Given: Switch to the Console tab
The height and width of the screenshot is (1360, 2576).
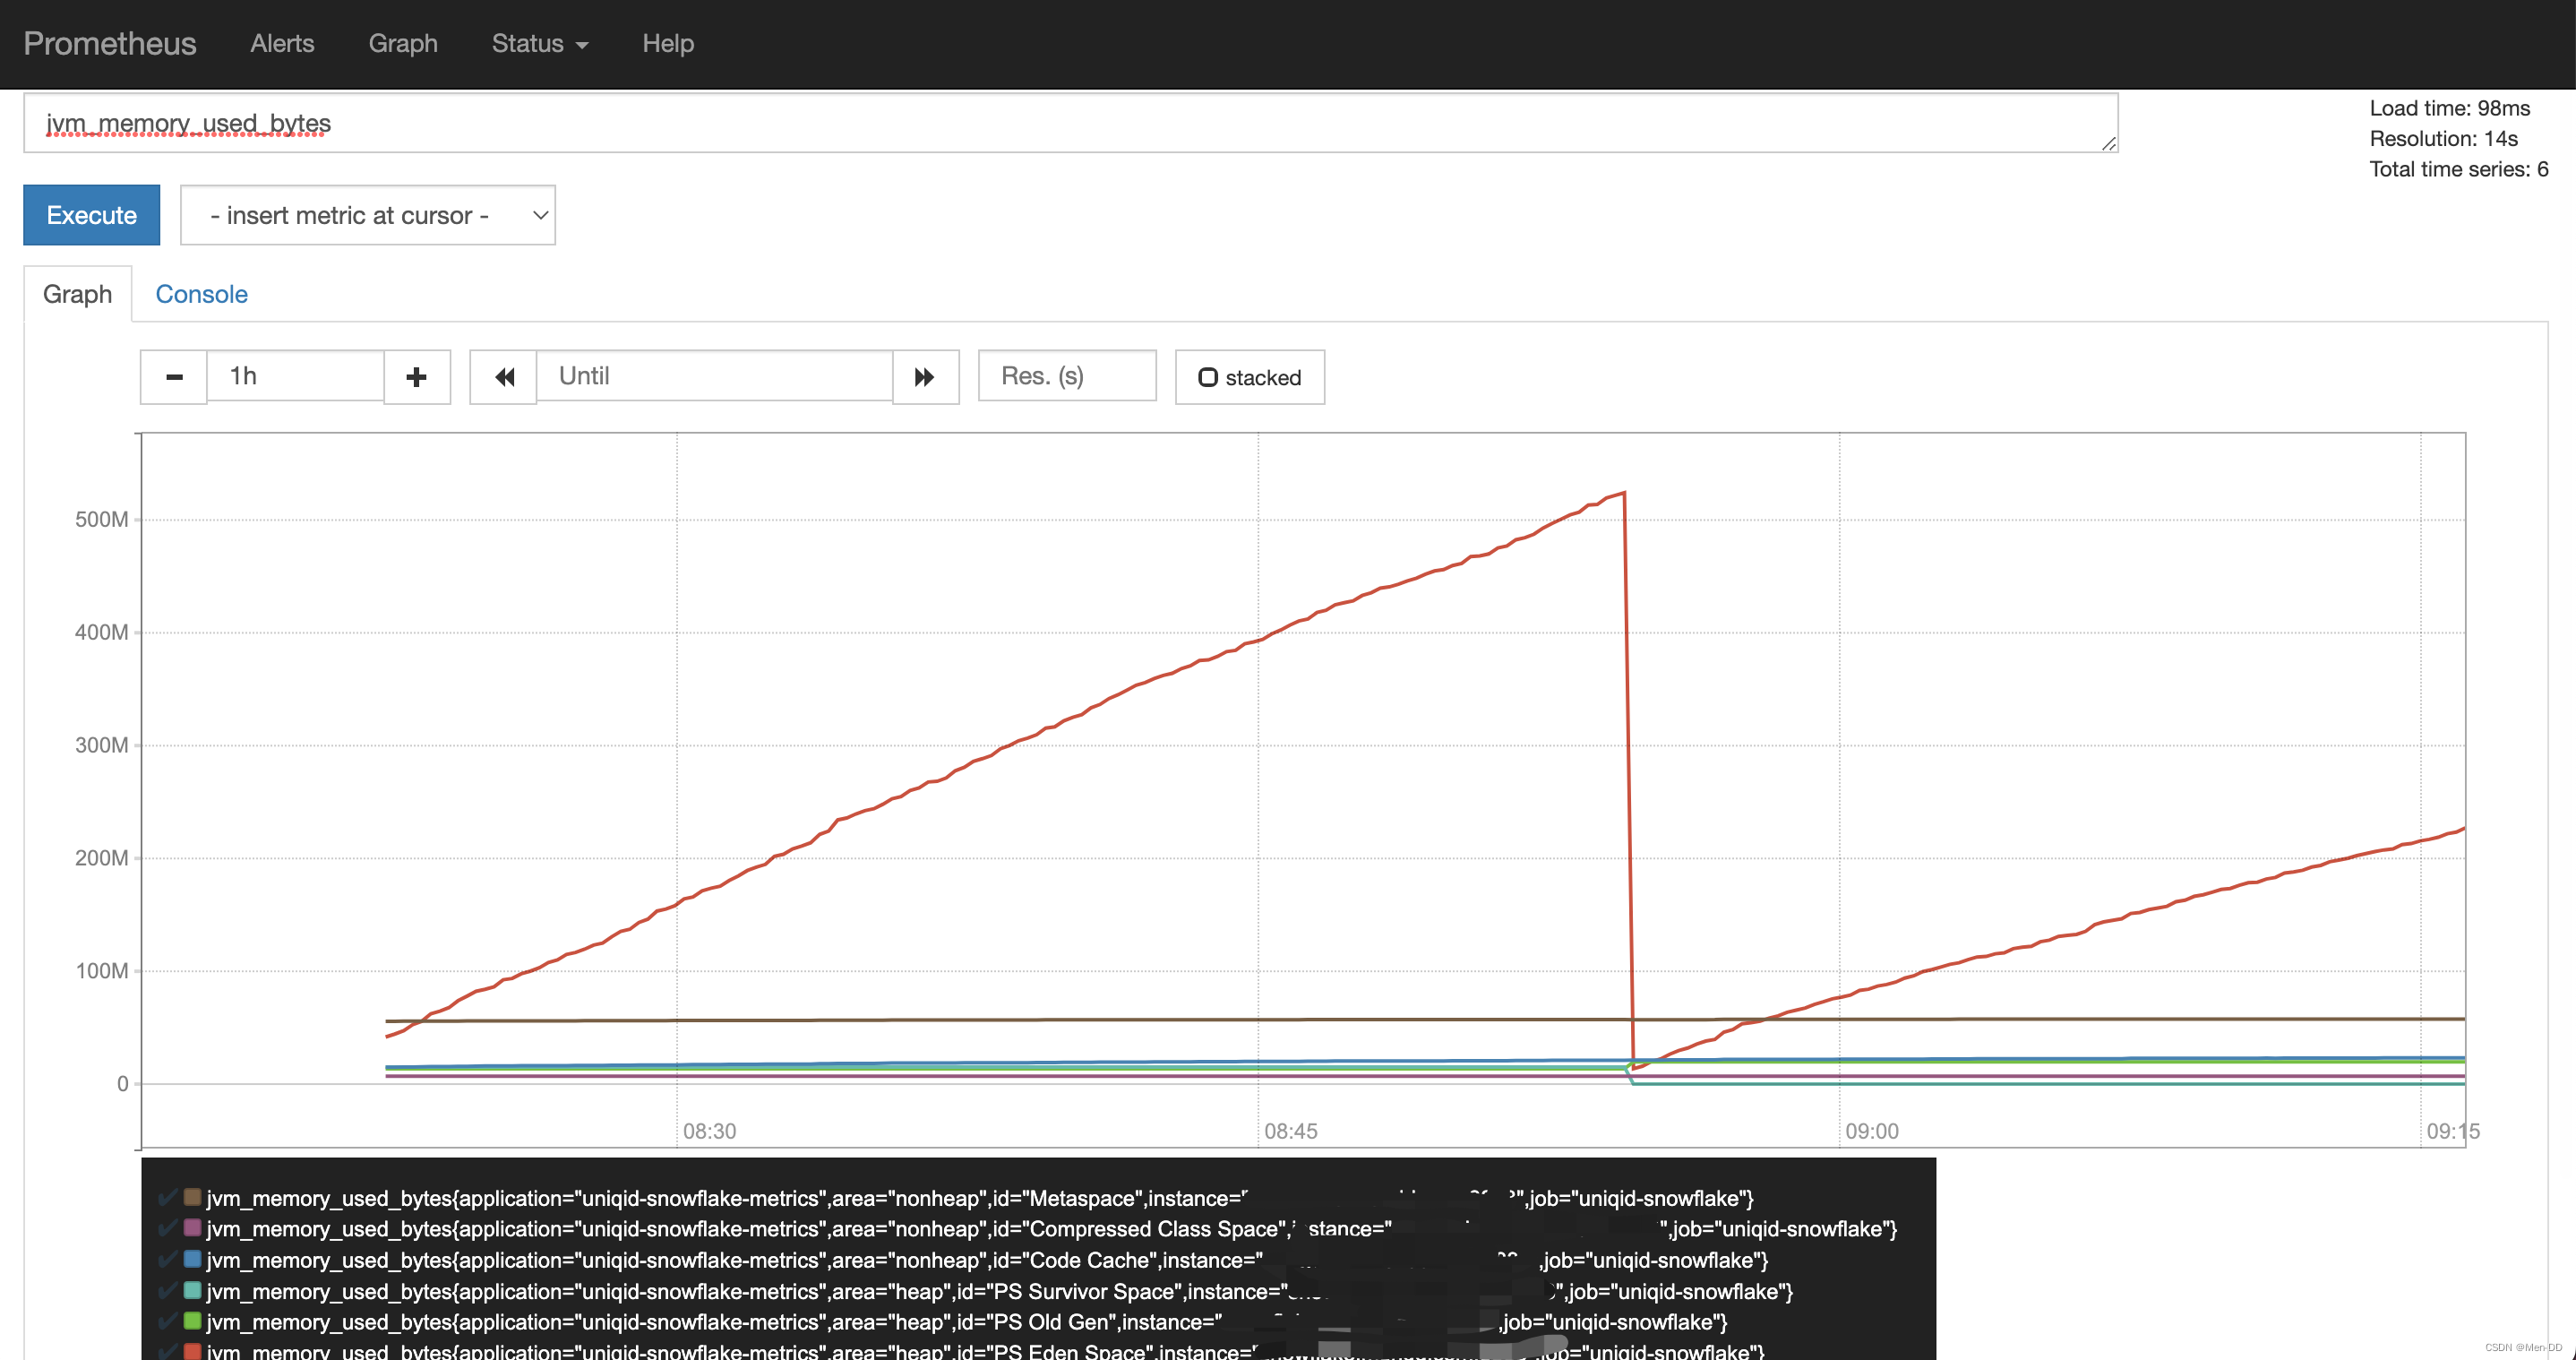Looking at the screenshot, I should point(201,294).
